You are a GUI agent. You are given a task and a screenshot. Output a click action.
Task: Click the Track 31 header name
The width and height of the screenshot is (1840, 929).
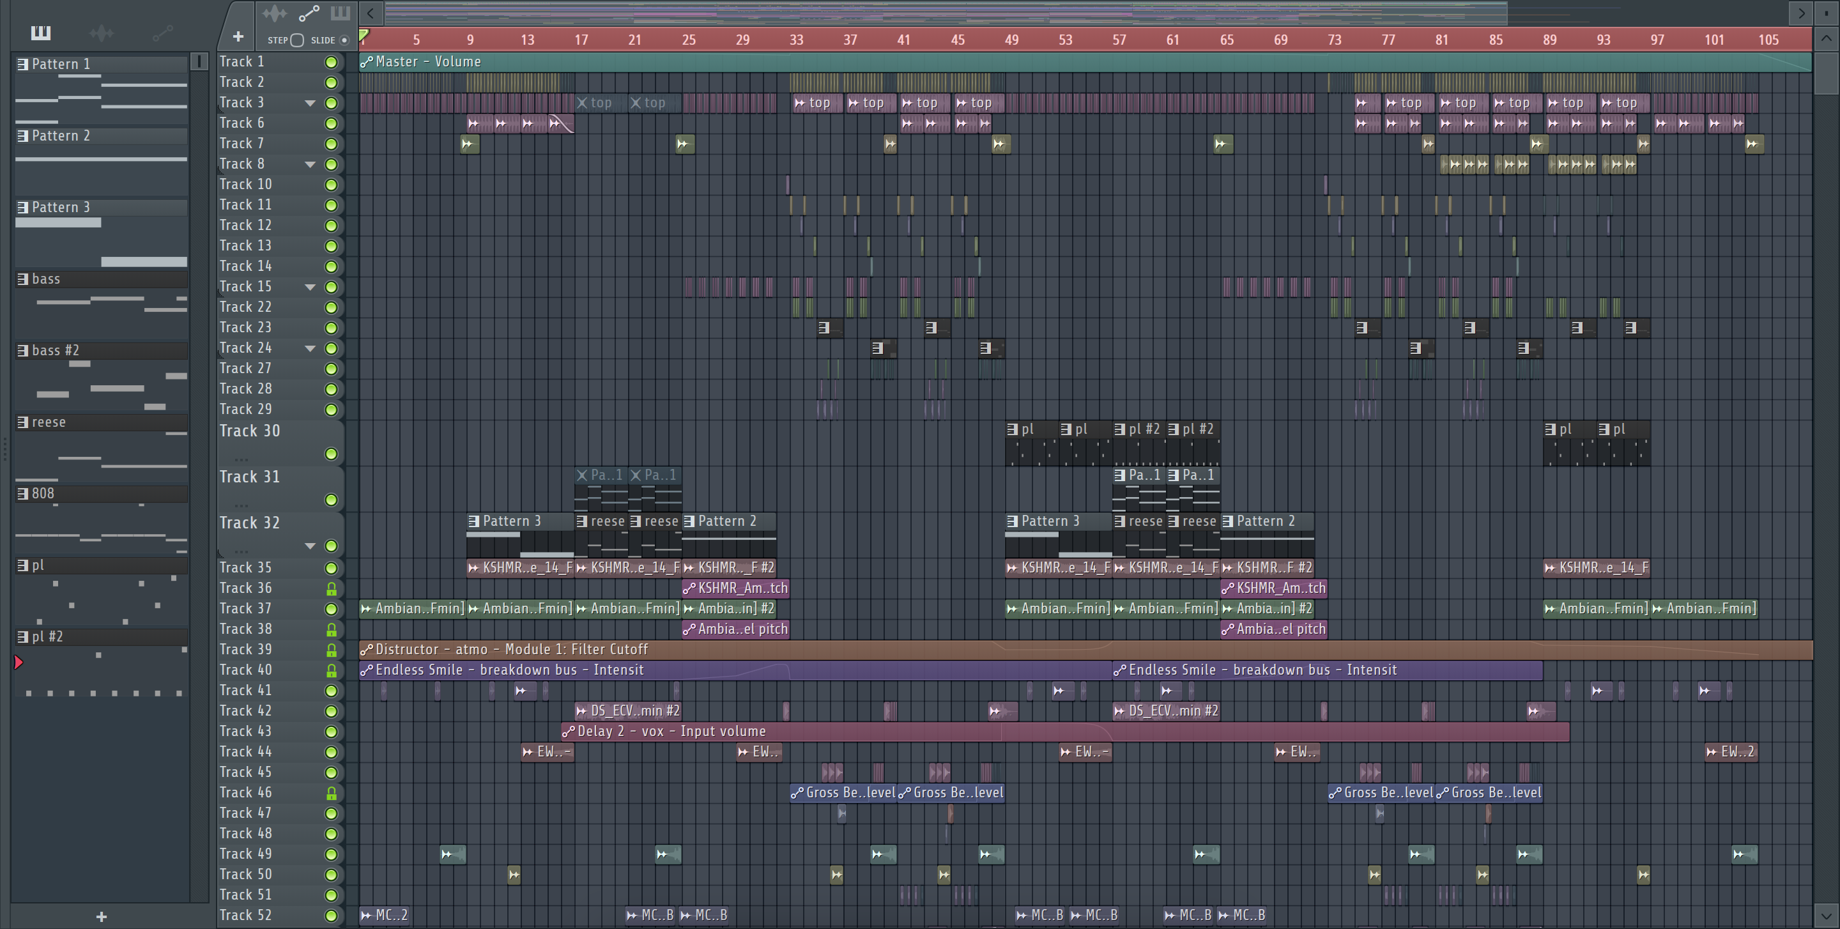pos(249,476)
